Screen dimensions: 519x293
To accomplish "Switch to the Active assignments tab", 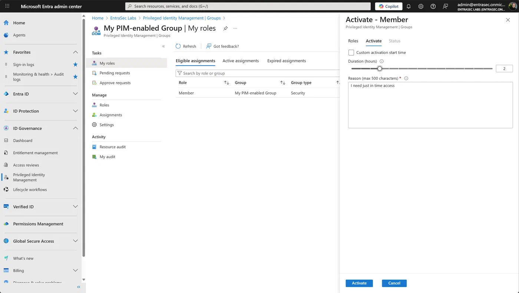I will coord(241,61).
